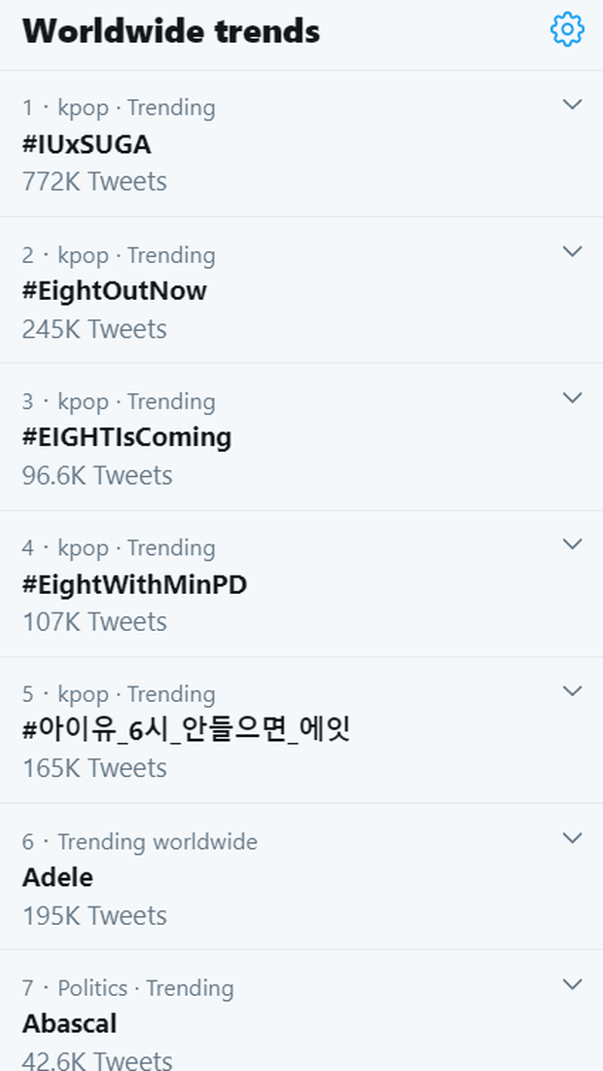Open the #EightWithMinPD hashtag
Screen dimensions: 603x1071
point(134,584)
